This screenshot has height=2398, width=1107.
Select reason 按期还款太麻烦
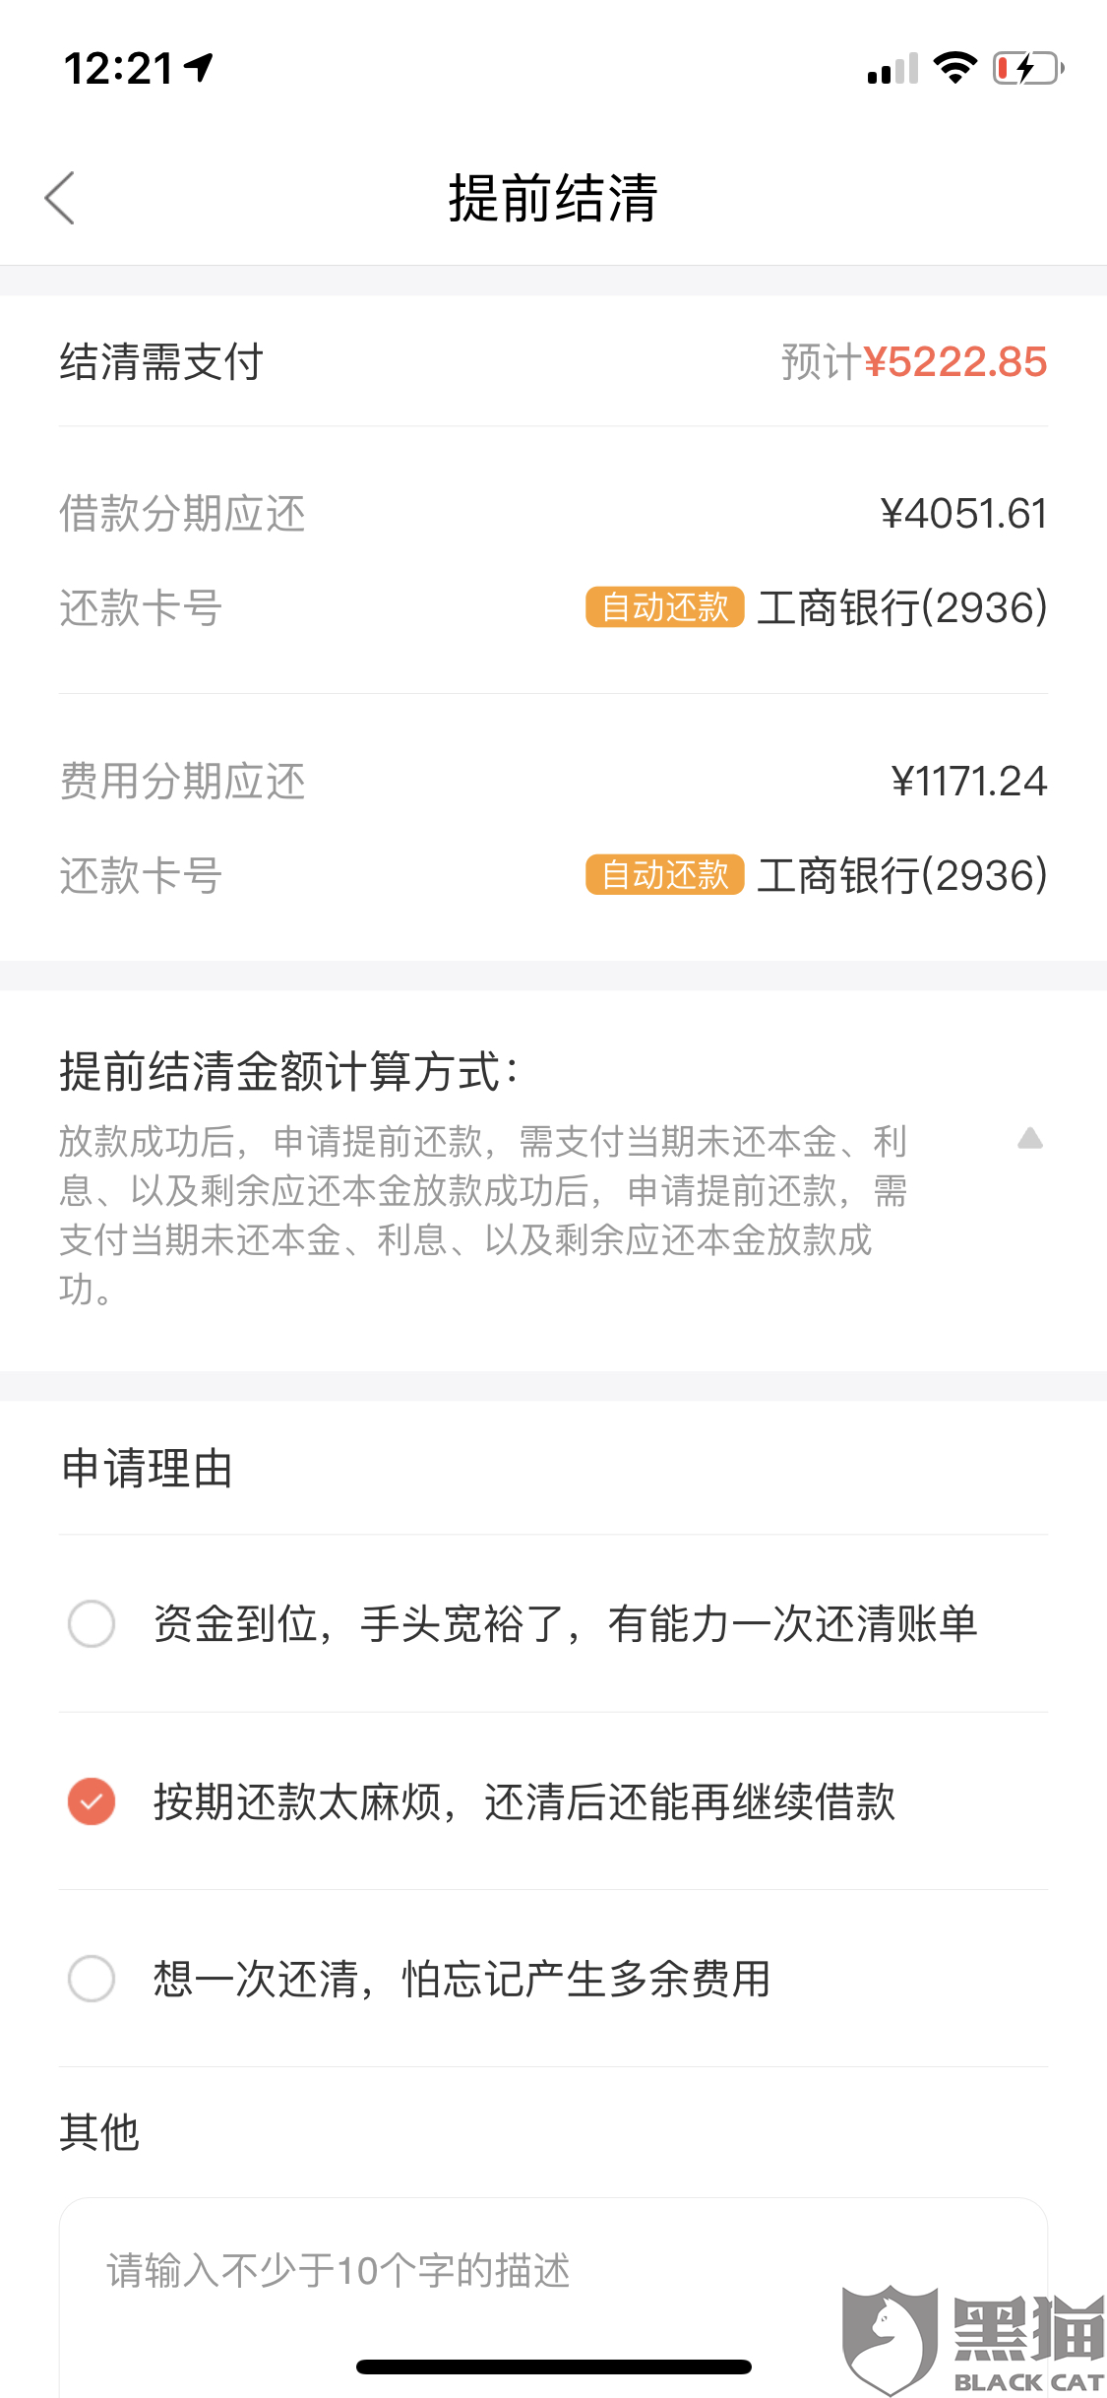click(x=553, y=1801)
